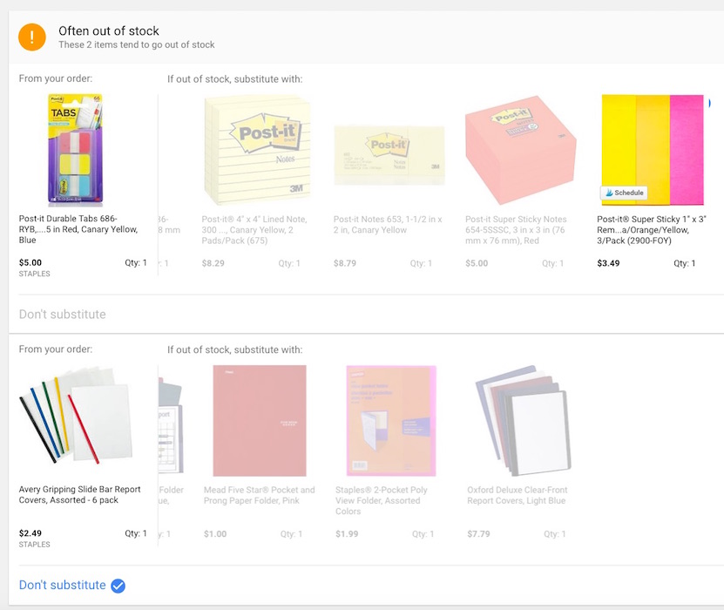
Task: Click Staples 2-Pocket Poly View Folder title
Action: click(x=382, y=500)
